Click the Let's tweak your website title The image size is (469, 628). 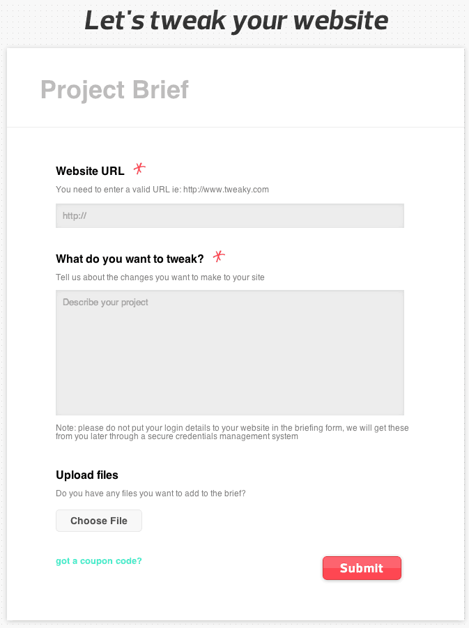(236, 21)
